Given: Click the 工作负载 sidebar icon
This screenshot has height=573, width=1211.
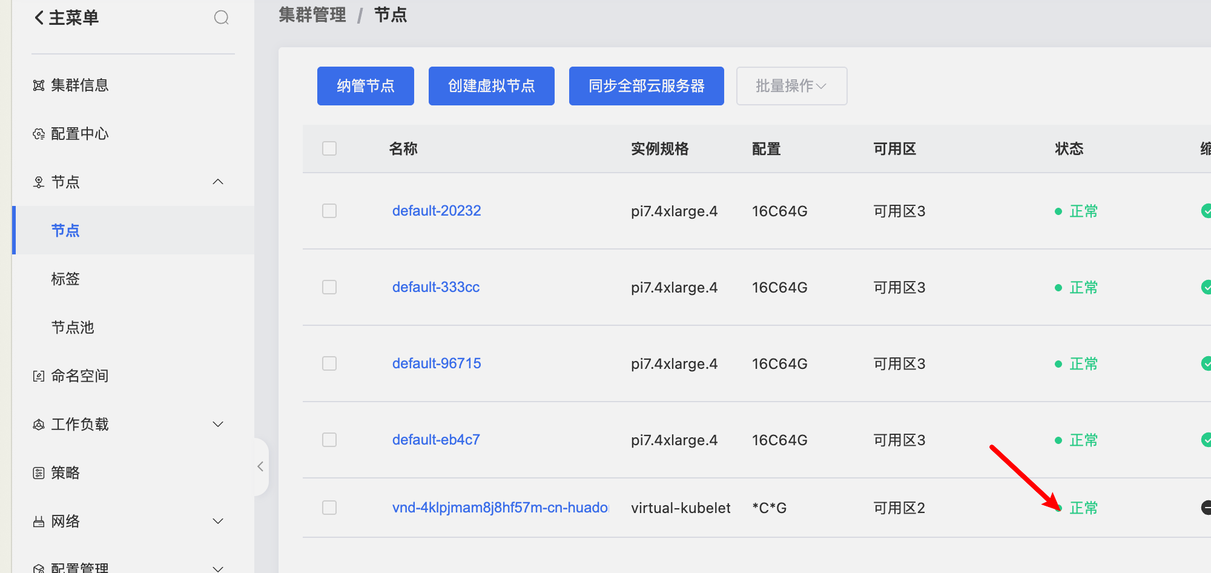Looking at the screenshot, I should pos(39,425).
